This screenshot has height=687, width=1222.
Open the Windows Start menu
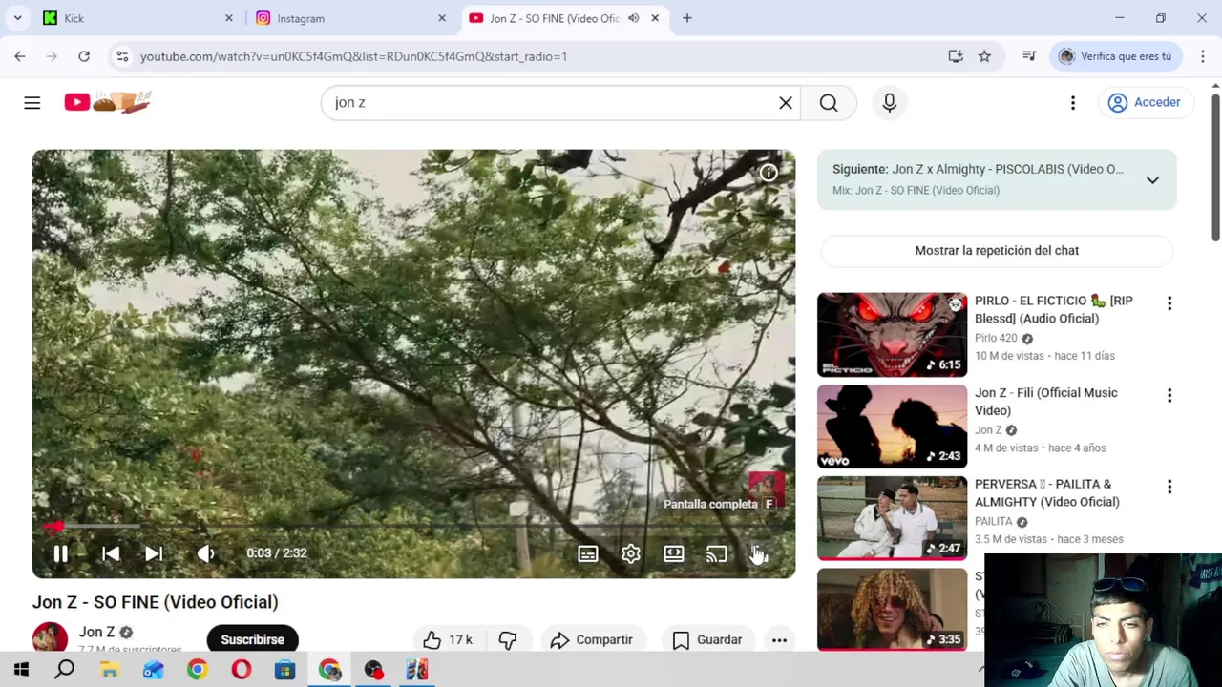tap(21, 670)
